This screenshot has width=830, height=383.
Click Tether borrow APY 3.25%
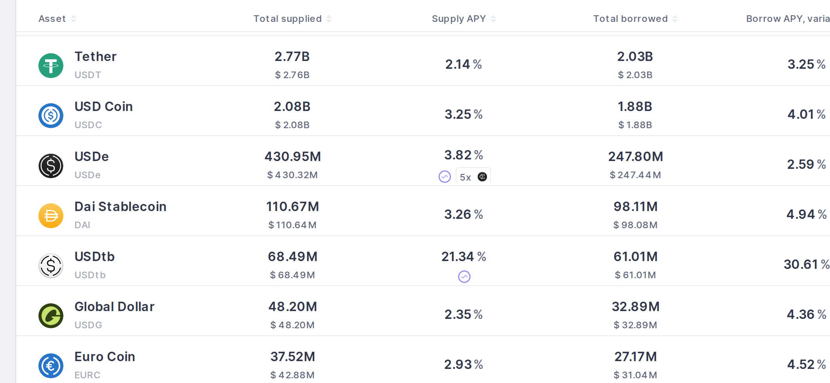(x=807, y=64)
